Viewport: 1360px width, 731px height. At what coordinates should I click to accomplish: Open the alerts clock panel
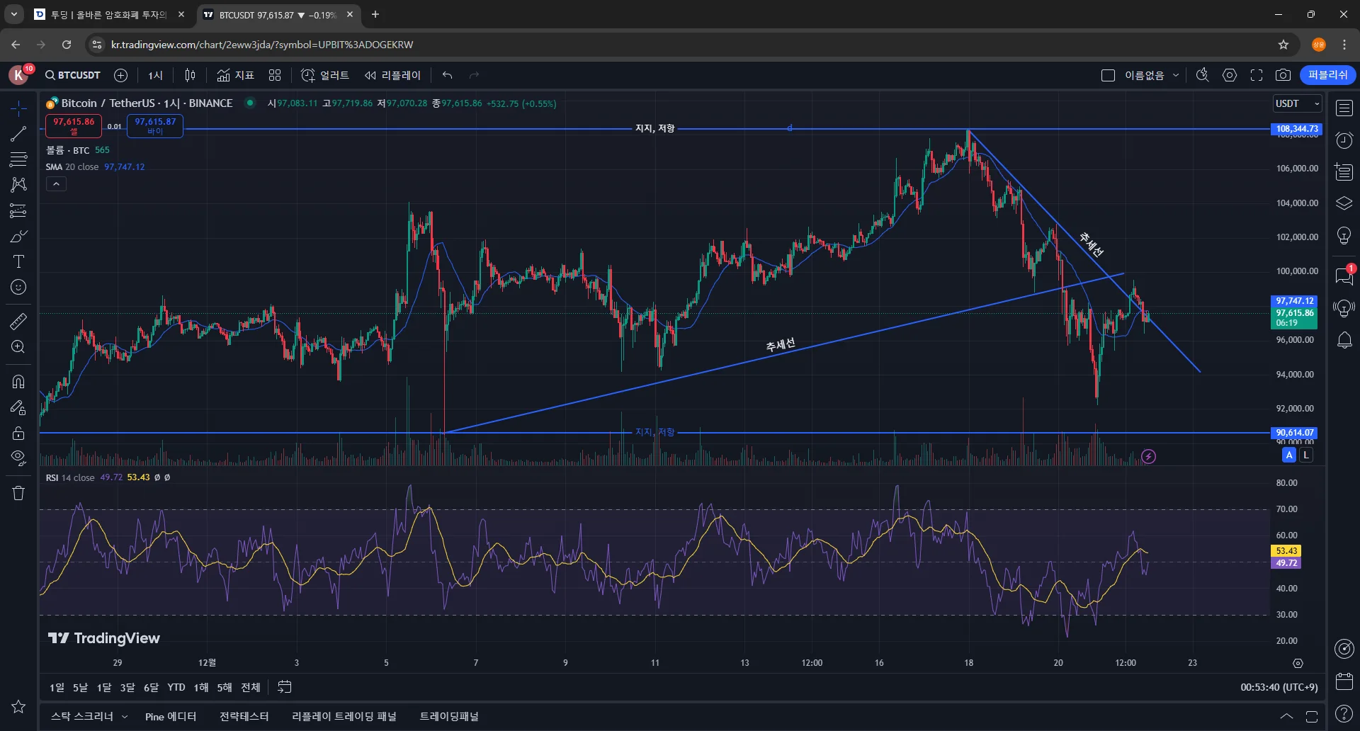[x=1344, y=140]
